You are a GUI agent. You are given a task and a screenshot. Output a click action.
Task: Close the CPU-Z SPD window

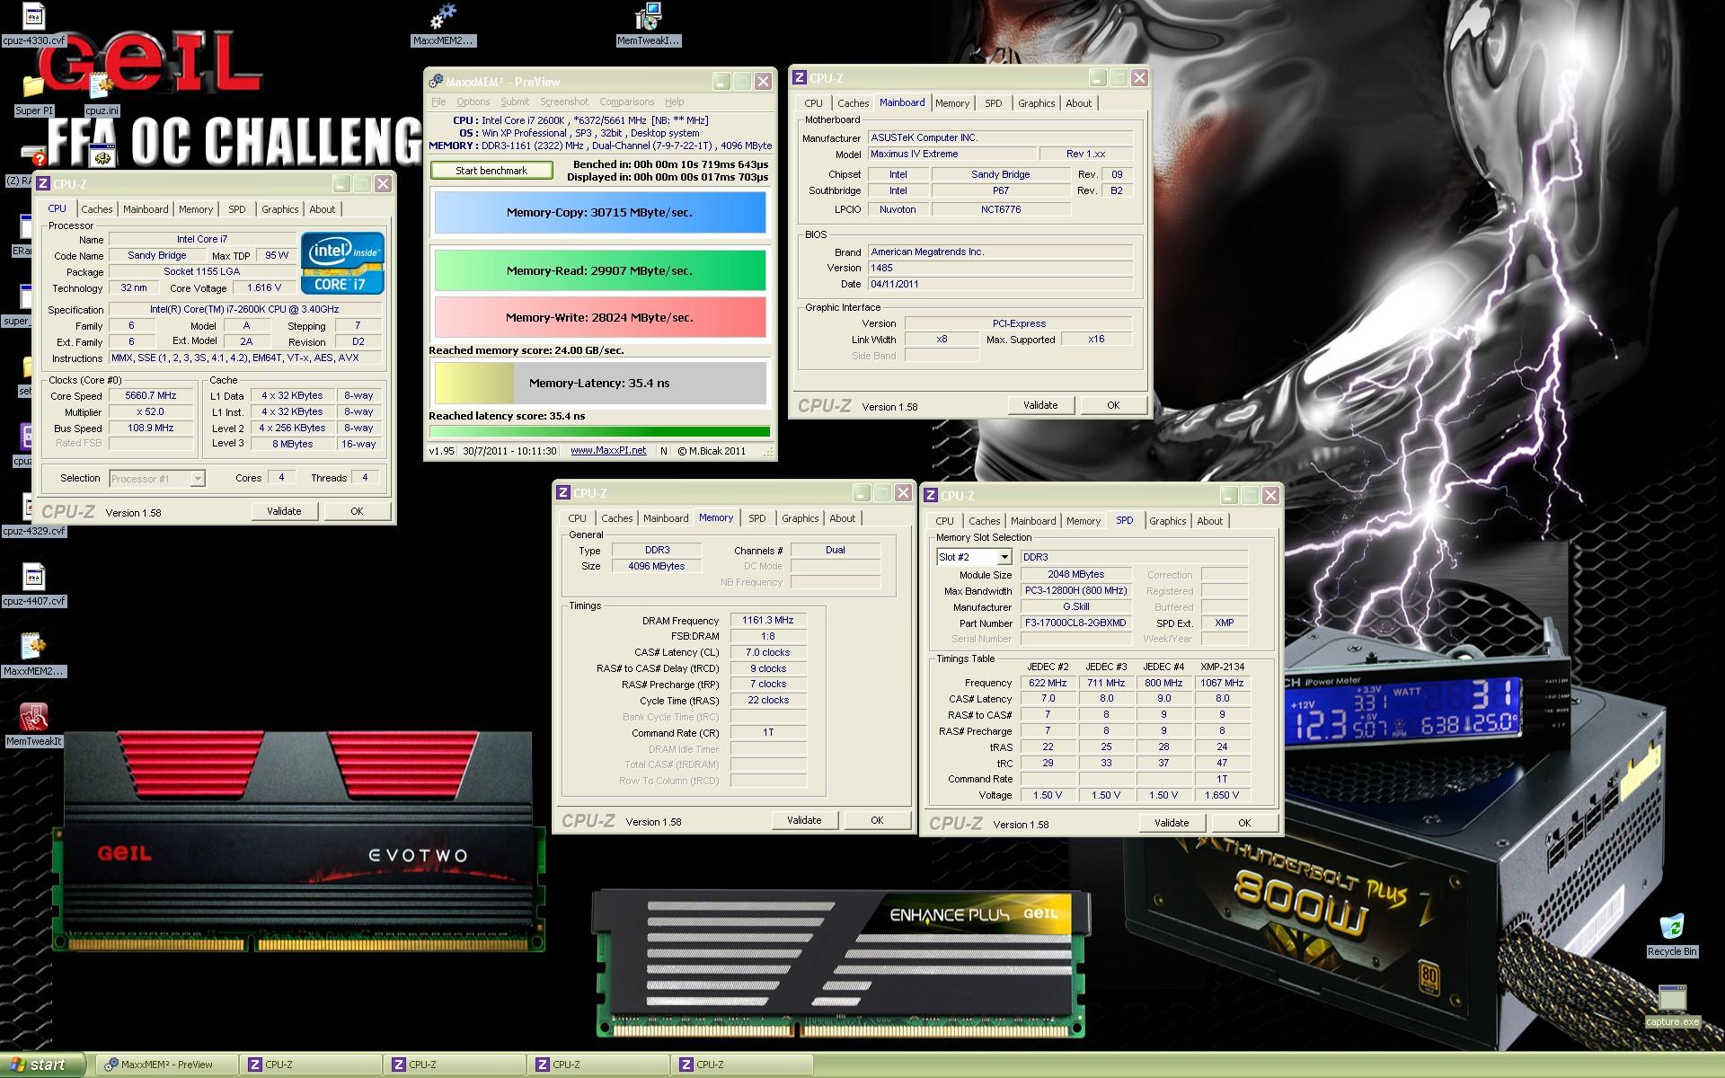pyautogui.click(x=1270, y=496)
